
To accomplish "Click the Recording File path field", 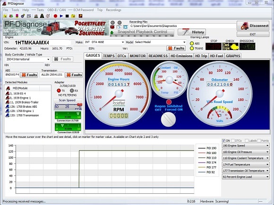I will (182, 26).
